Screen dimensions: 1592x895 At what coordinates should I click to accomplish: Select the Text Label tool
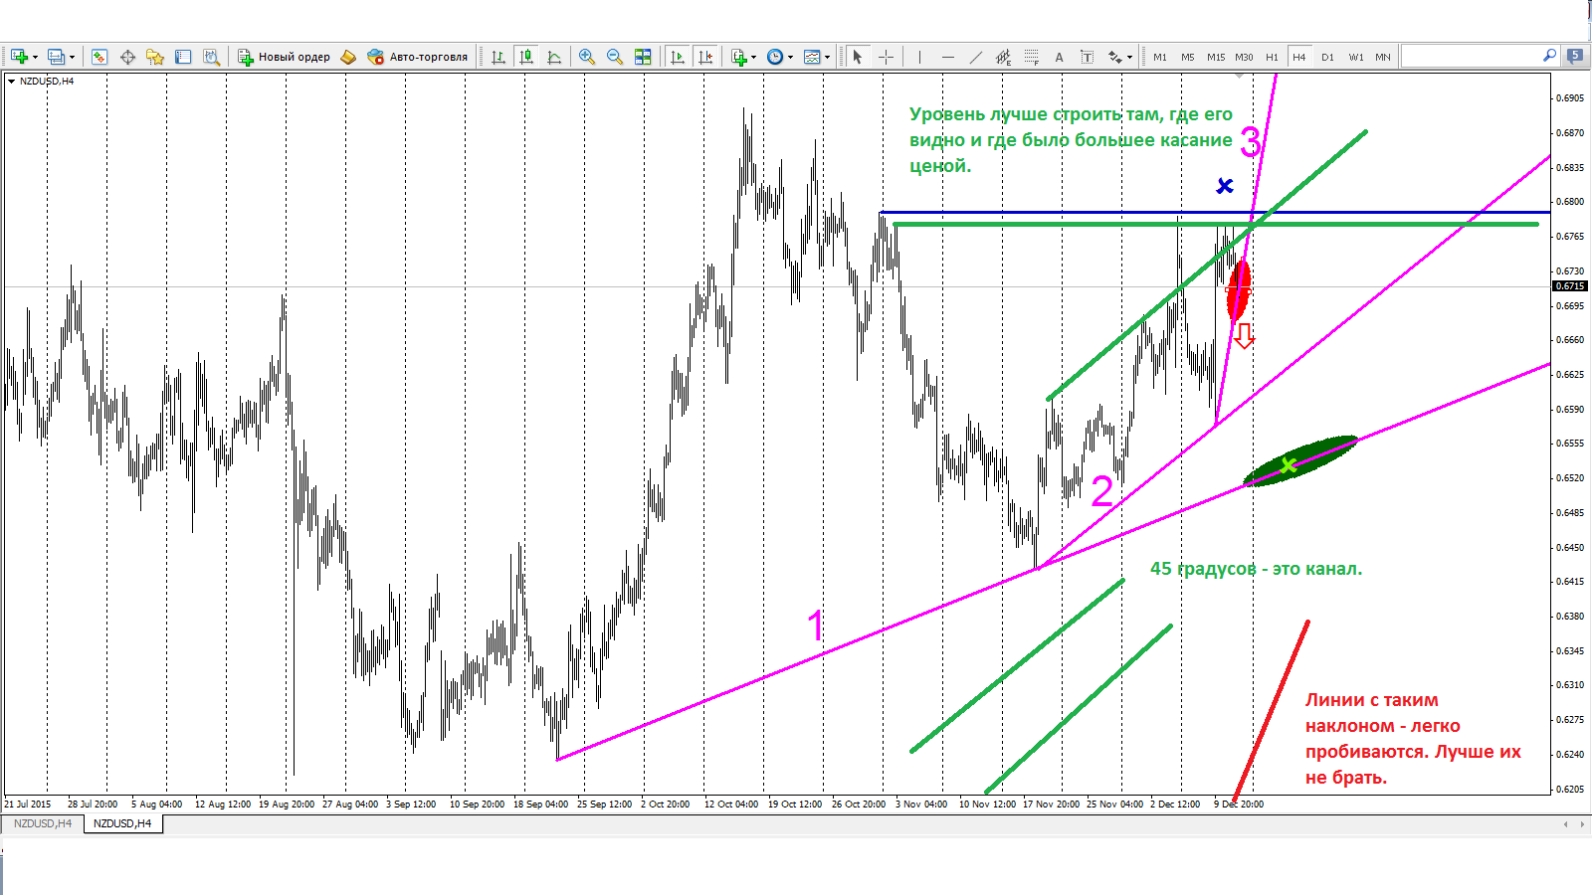1087,57
